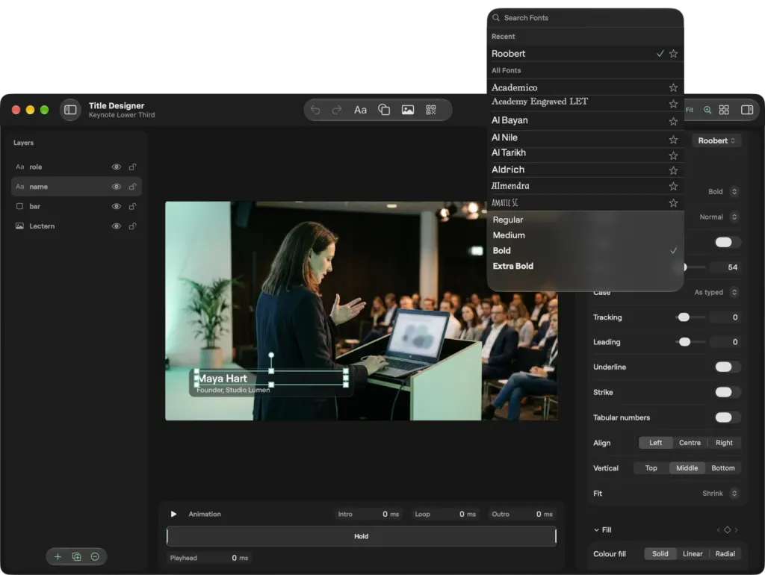Screen dimensions: 765x575
Task: Choose Bold weight from the list
Action: (x=585, y=250)
